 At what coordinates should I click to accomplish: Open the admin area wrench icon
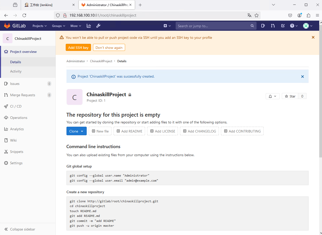click(x=98, y=26)
